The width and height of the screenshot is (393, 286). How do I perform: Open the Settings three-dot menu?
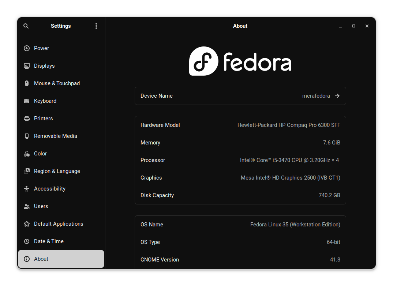(96, 26)
